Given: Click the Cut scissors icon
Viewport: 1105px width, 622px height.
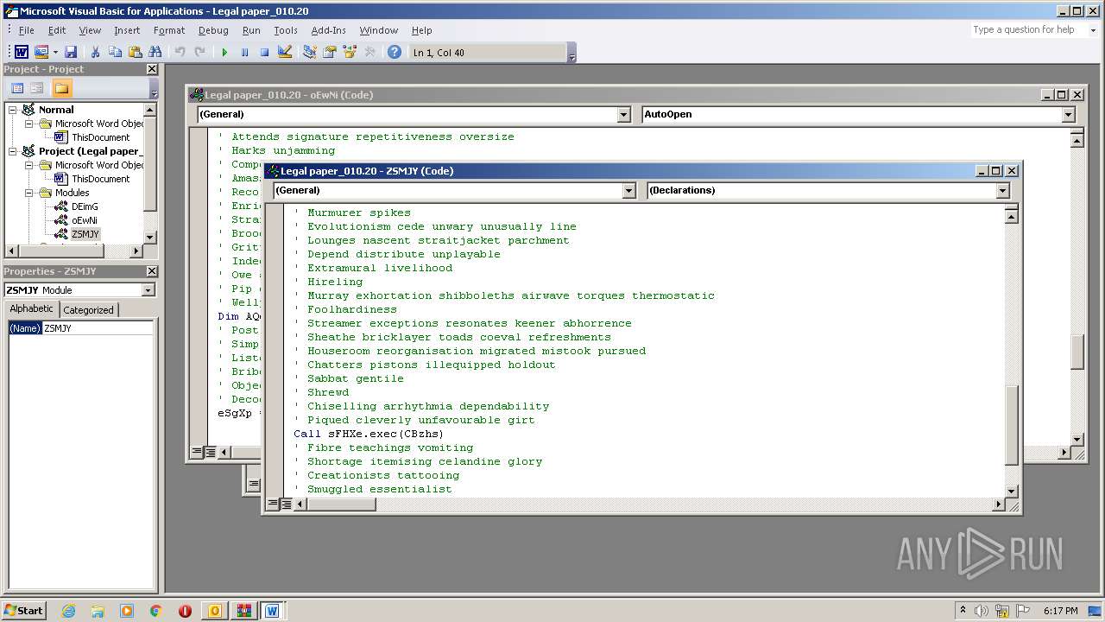Looking at the screenshot, I should pos(96,52).
